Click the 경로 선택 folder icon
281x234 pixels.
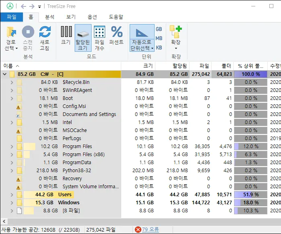(x=12, y=32)
